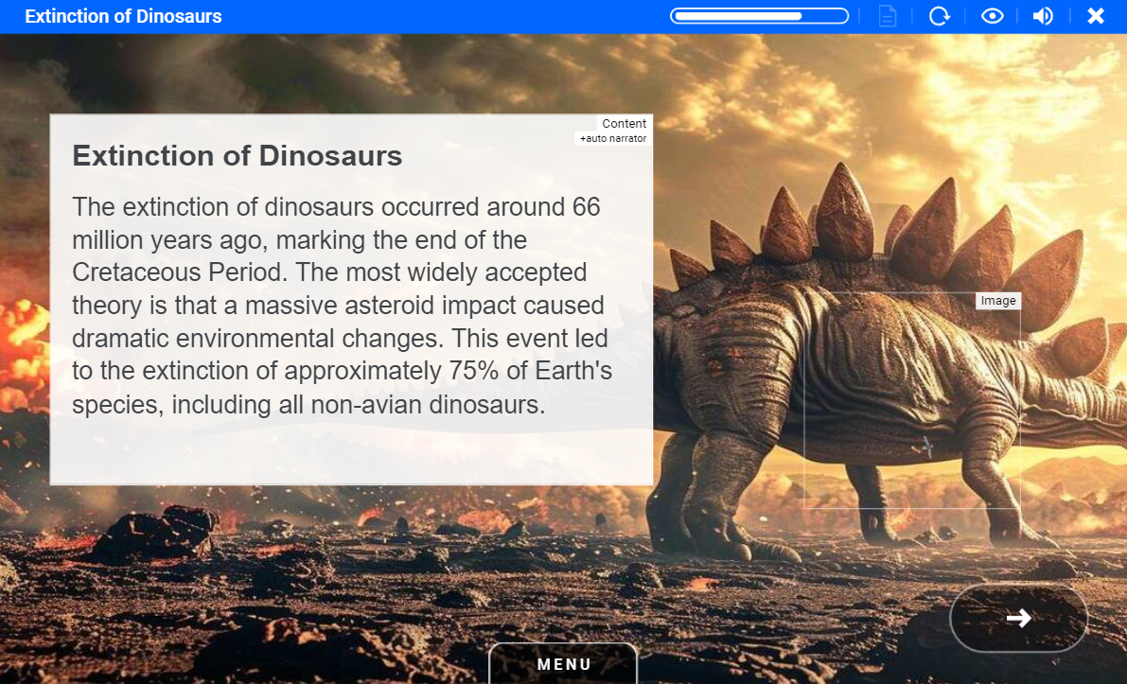Image resolution: width=1127 pixels, height=684 pixels.
Task: Click the header bar title text
Action: 123,16
